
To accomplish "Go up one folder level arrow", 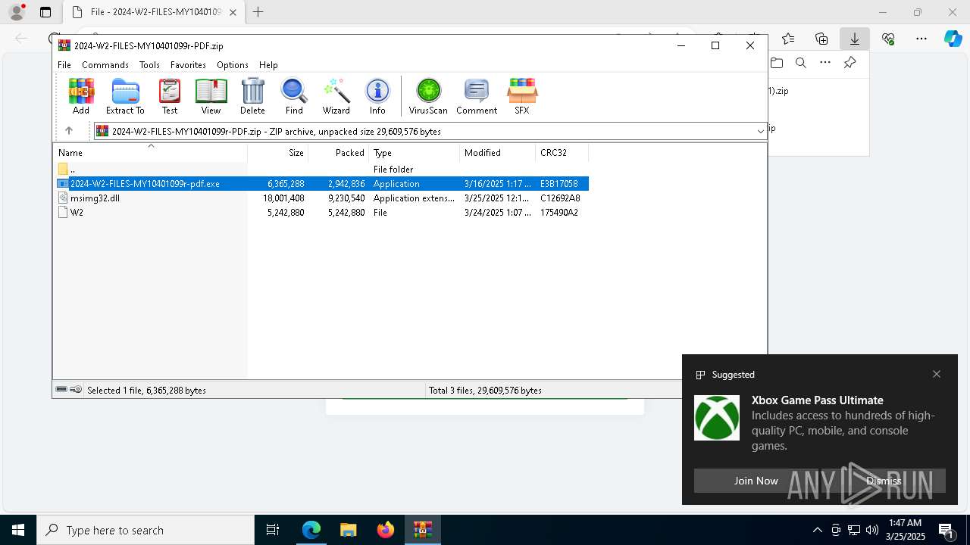I will point(68,131).
